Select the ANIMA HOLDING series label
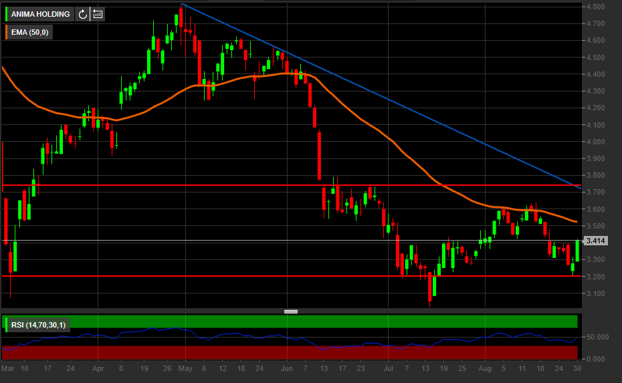 [40, 14]
